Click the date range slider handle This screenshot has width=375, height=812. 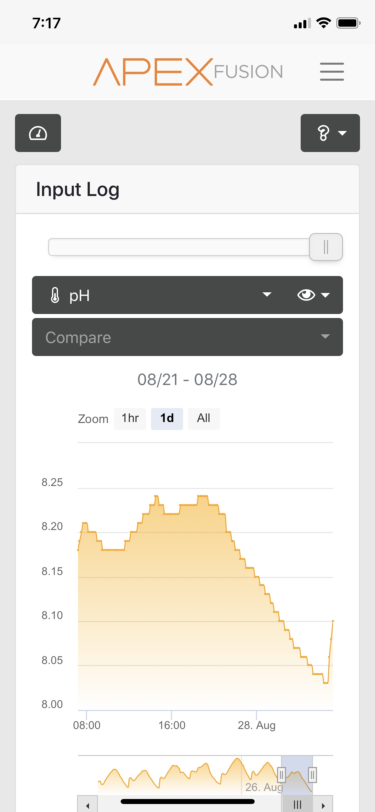pos(326,247)
